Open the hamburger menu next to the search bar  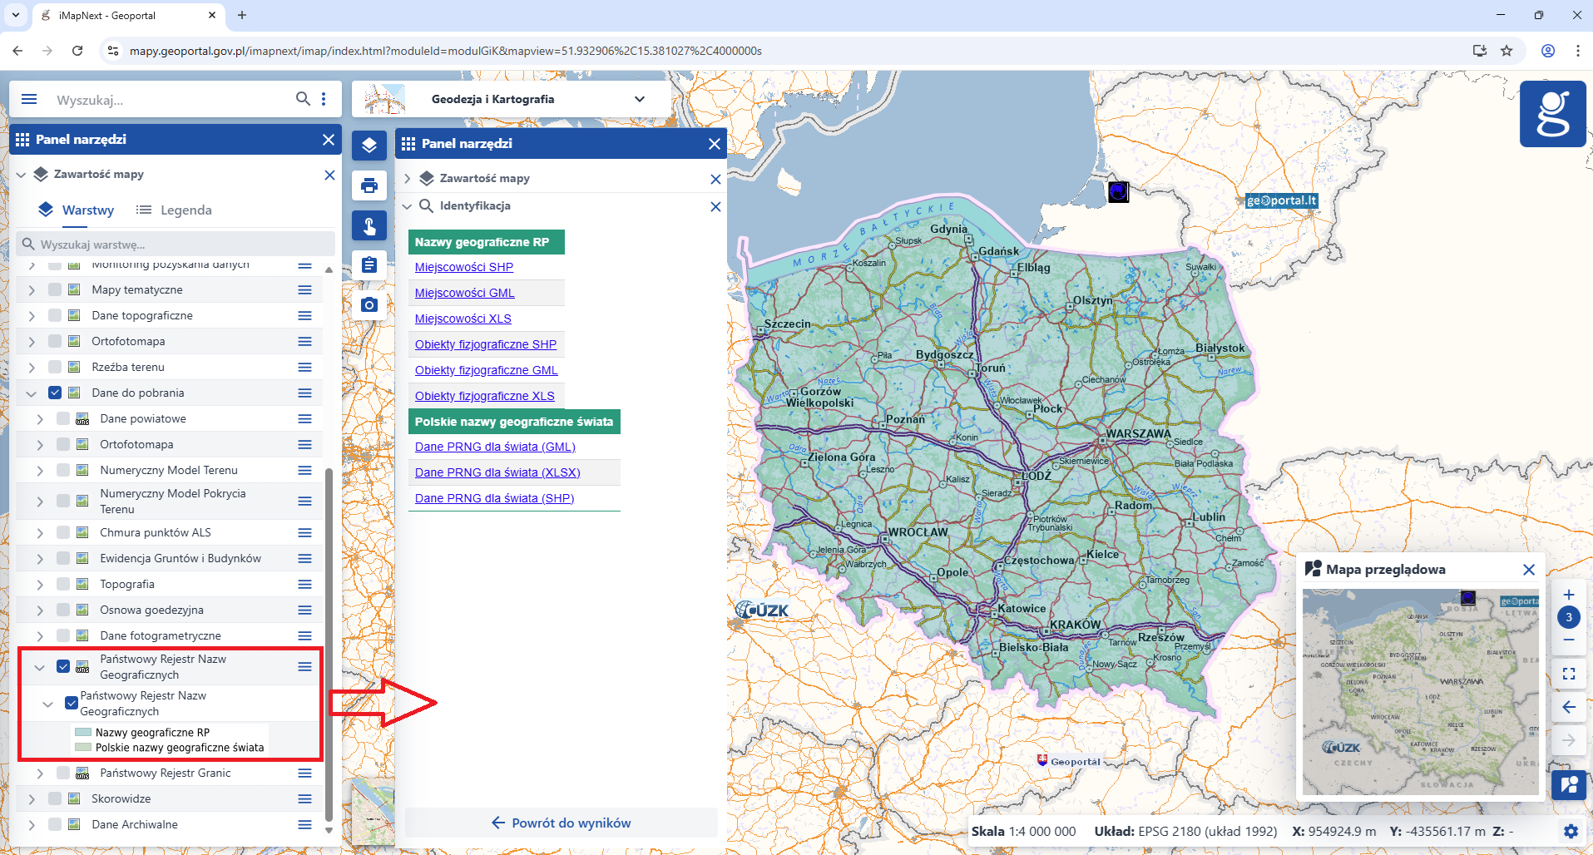29,98
